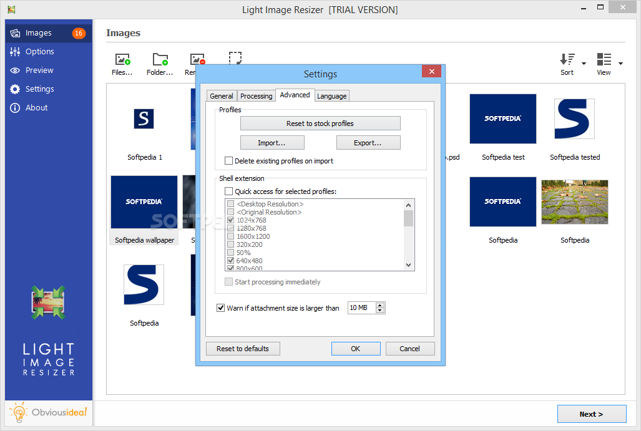
Task: Enable Quick access for selected profiles
Action: click(x=229, y=191)
